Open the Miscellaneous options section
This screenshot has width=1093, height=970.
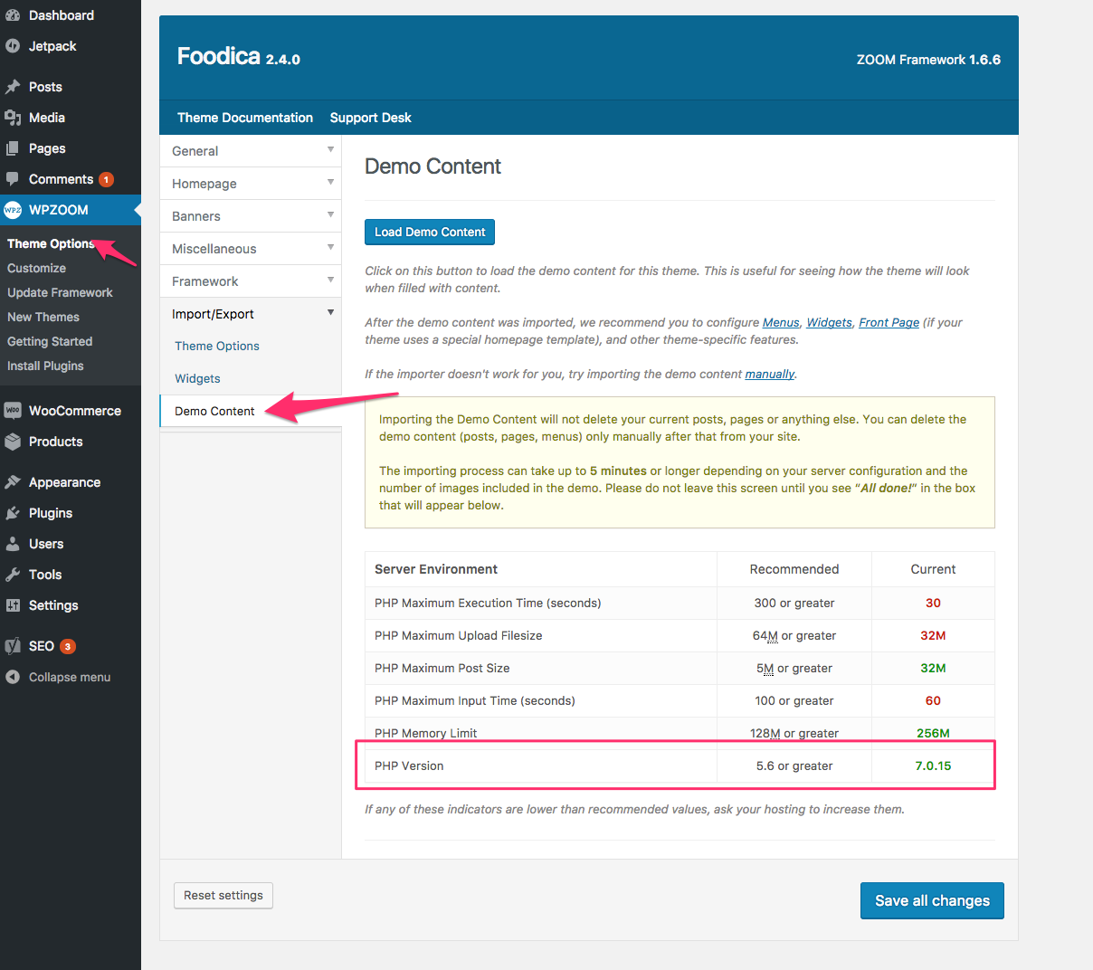click(251, 249)
